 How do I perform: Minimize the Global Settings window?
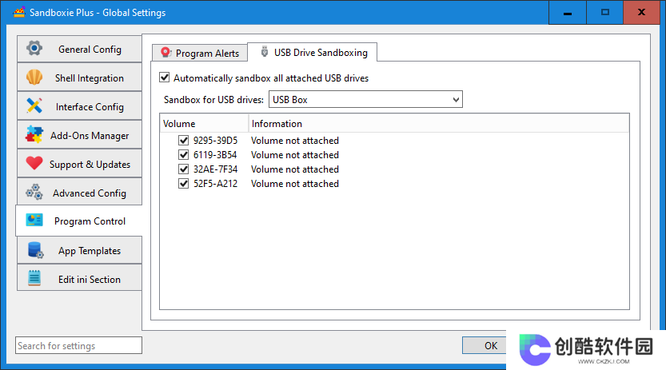point(568,12)
